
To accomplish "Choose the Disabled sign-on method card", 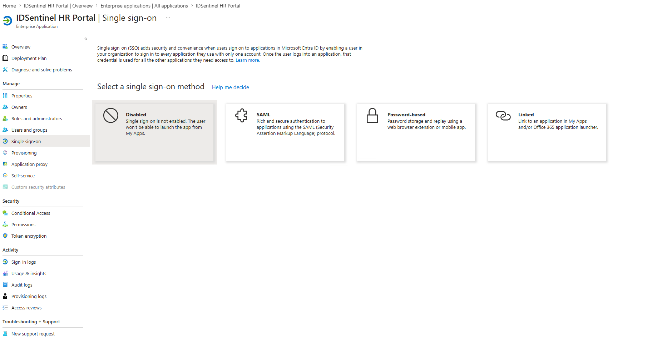I will [x=154, y=132].
